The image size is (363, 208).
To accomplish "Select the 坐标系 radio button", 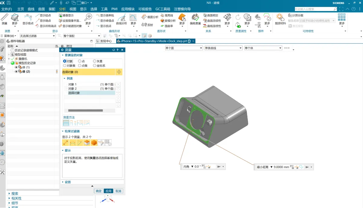I will 95,65.
